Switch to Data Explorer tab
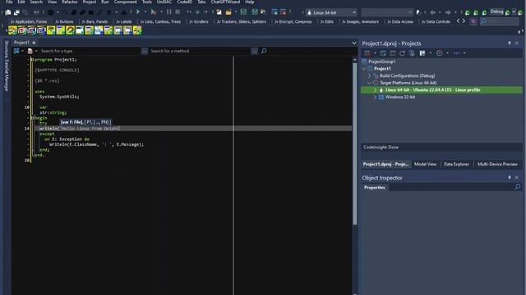Viewport: 526px width, 295px height. [456, 164]
